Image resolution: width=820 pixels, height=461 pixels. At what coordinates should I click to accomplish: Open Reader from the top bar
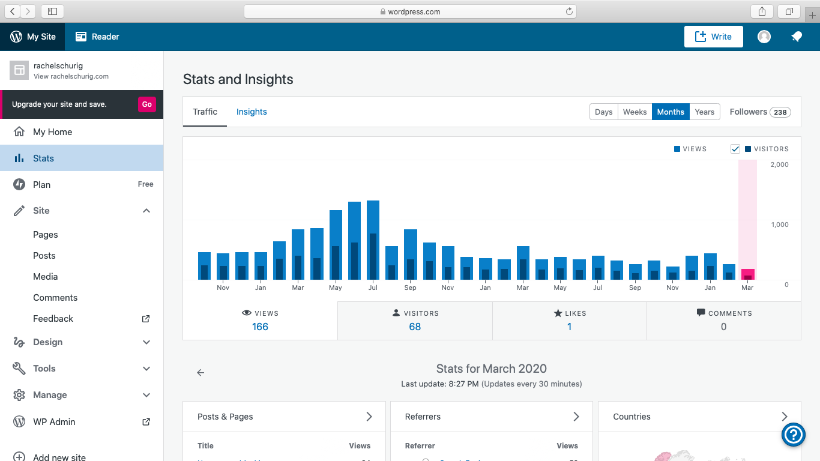pos(97,37)
